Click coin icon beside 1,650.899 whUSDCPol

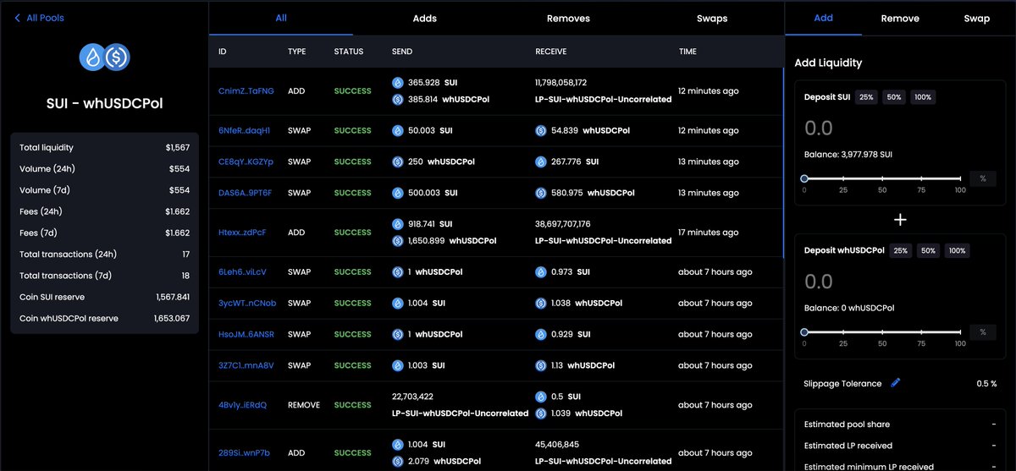[x=398, y=240]
